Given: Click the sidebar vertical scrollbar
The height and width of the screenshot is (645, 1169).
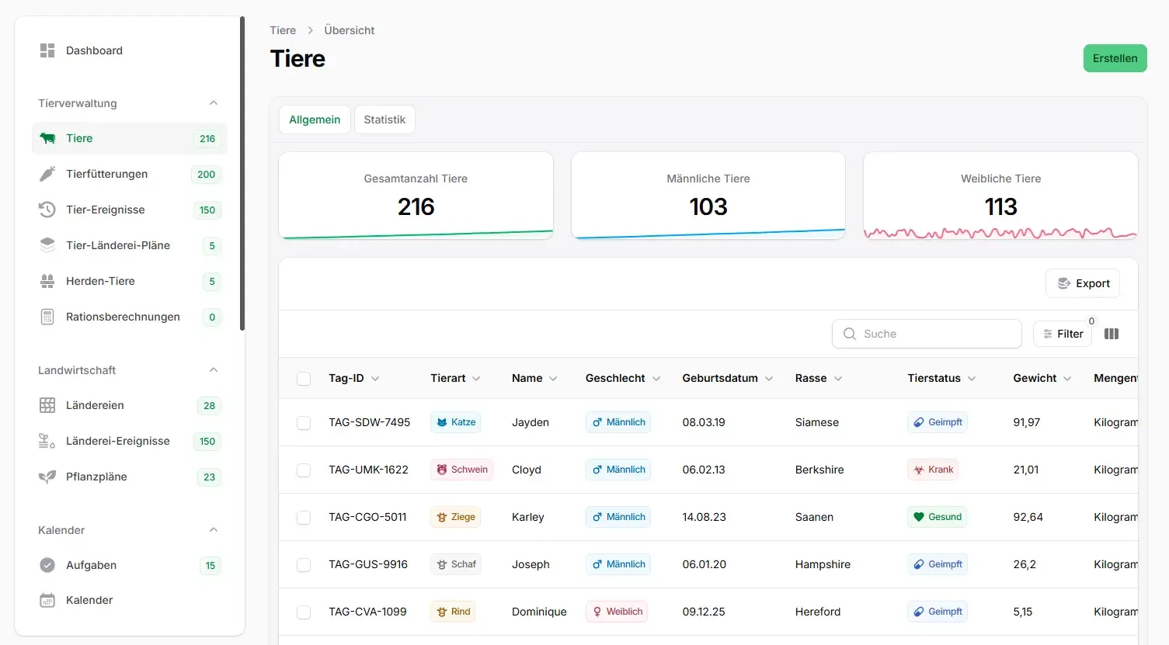Looking at the screenshot, I should point(242,175).
